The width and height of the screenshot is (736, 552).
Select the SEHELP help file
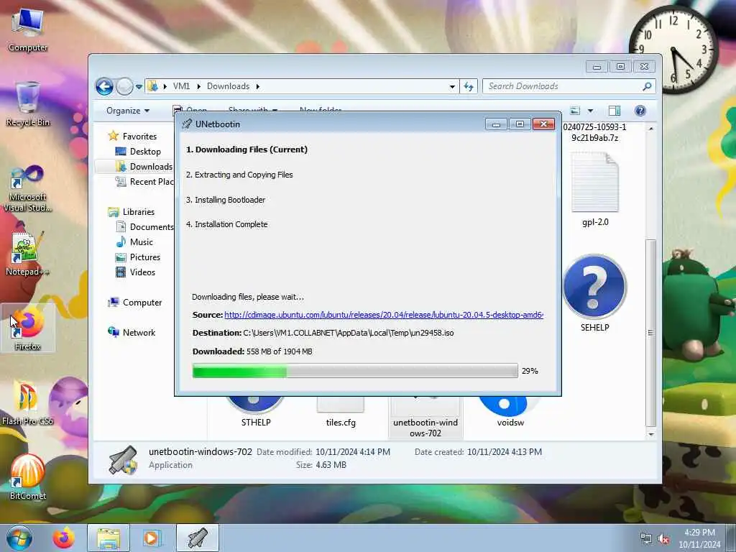[x=594, y=294]
